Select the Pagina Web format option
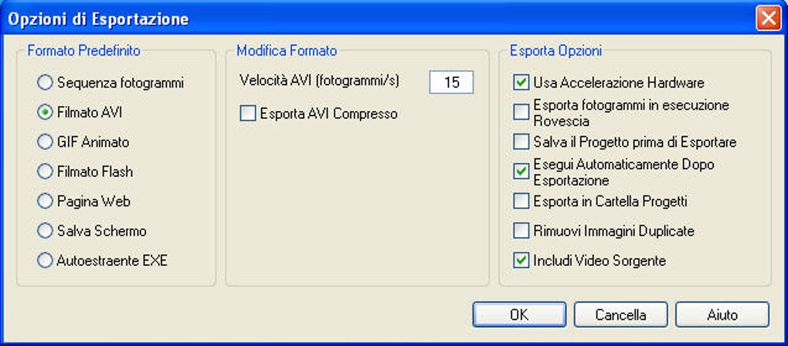 [x=46, y=202]
